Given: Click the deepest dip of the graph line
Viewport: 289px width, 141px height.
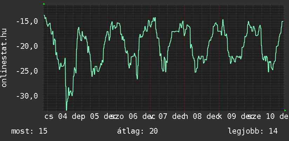Looking at the screenshot, I should (66, 110).
